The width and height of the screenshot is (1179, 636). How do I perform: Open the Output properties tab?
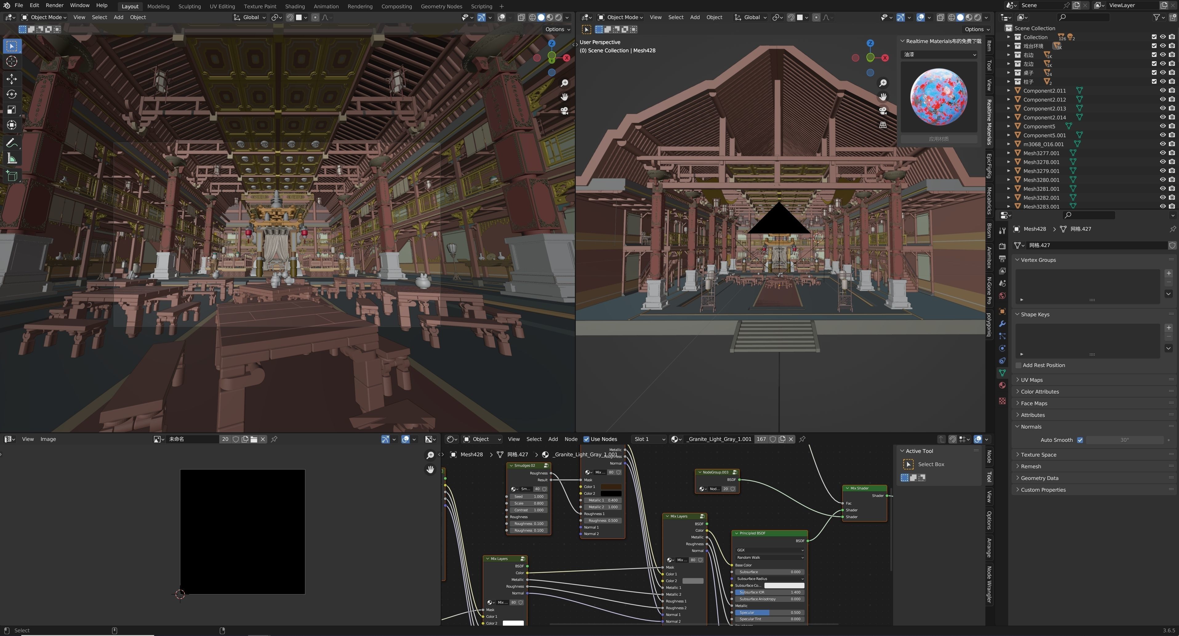[1002, 258]
